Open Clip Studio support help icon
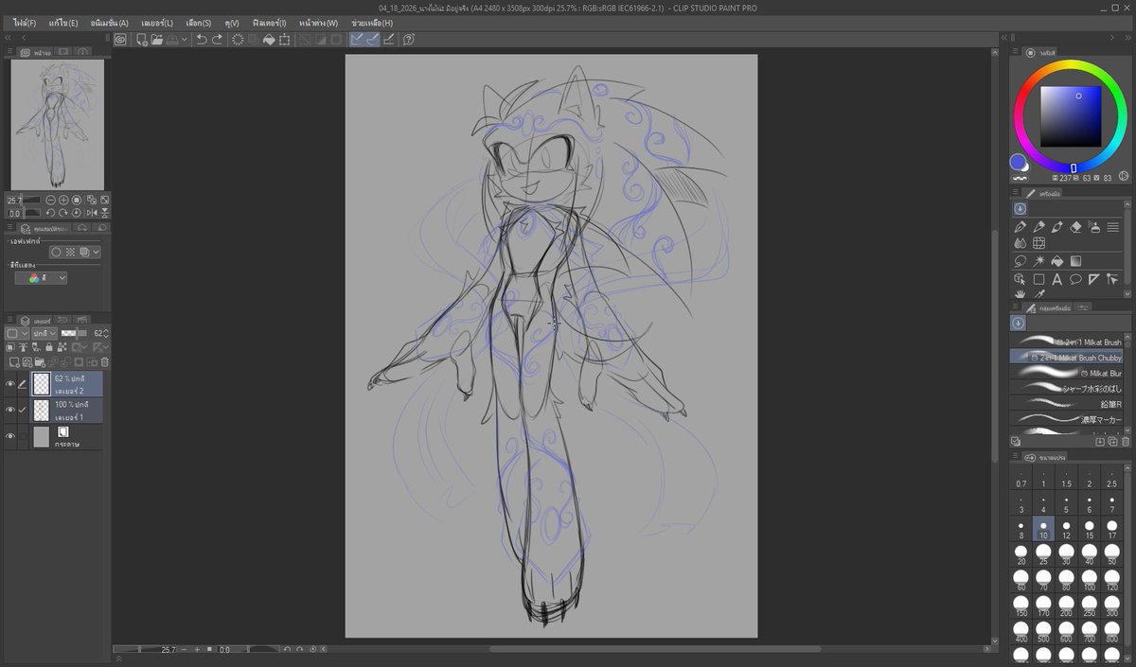 408,40
